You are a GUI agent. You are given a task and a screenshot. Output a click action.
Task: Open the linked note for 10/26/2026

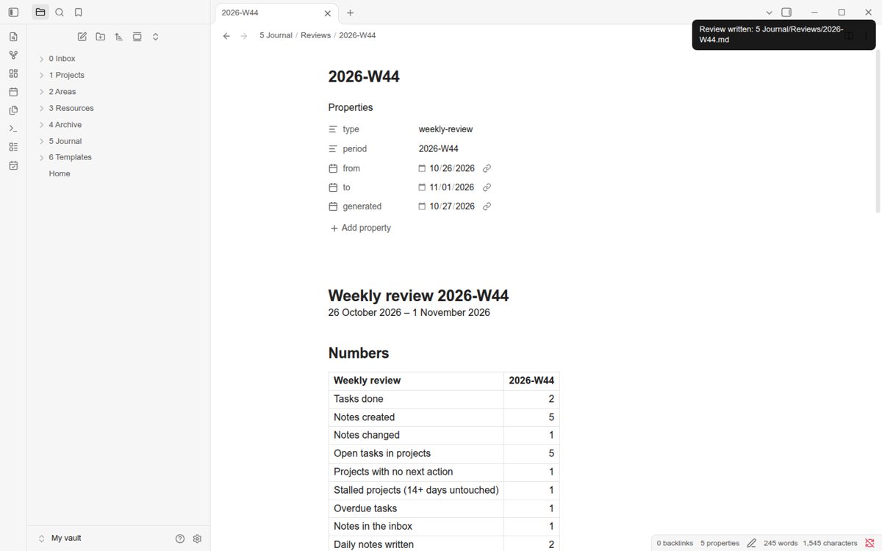(x=487, y=168)
